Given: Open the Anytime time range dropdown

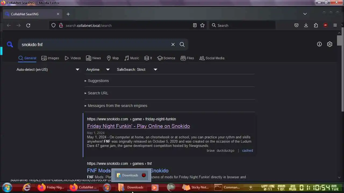Looking at the screenshot, I should [x=98, y=69].
